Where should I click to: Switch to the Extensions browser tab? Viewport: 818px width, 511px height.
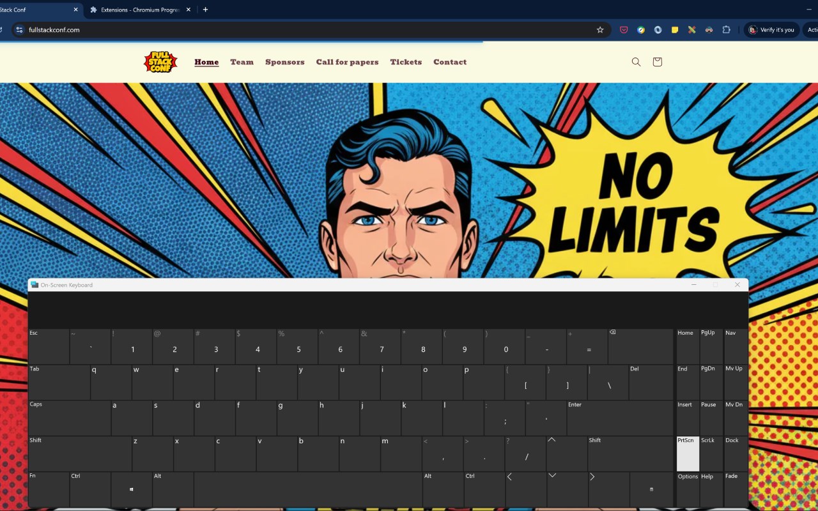pos(139,10)
